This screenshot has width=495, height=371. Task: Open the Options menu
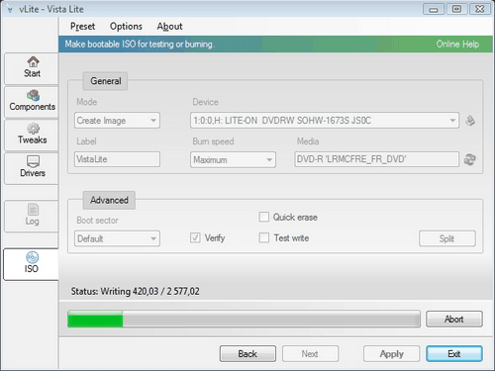pos(126,27)
